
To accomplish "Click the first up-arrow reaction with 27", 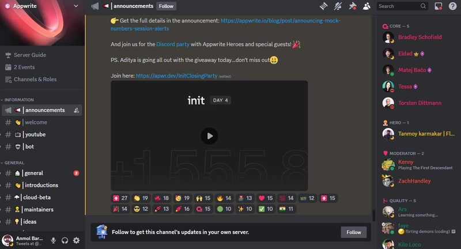I will click(x=120, y=198).
